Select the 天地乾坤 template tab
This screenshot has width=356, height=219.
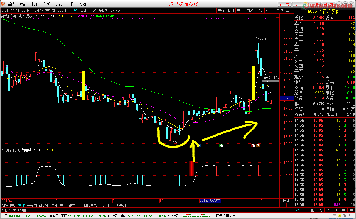120,205
